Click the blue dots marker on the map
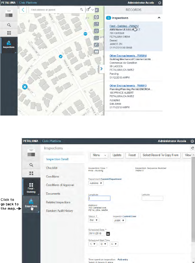Image resolution: width=195 pixels, height=263 pixels. [x=85, y=34]
